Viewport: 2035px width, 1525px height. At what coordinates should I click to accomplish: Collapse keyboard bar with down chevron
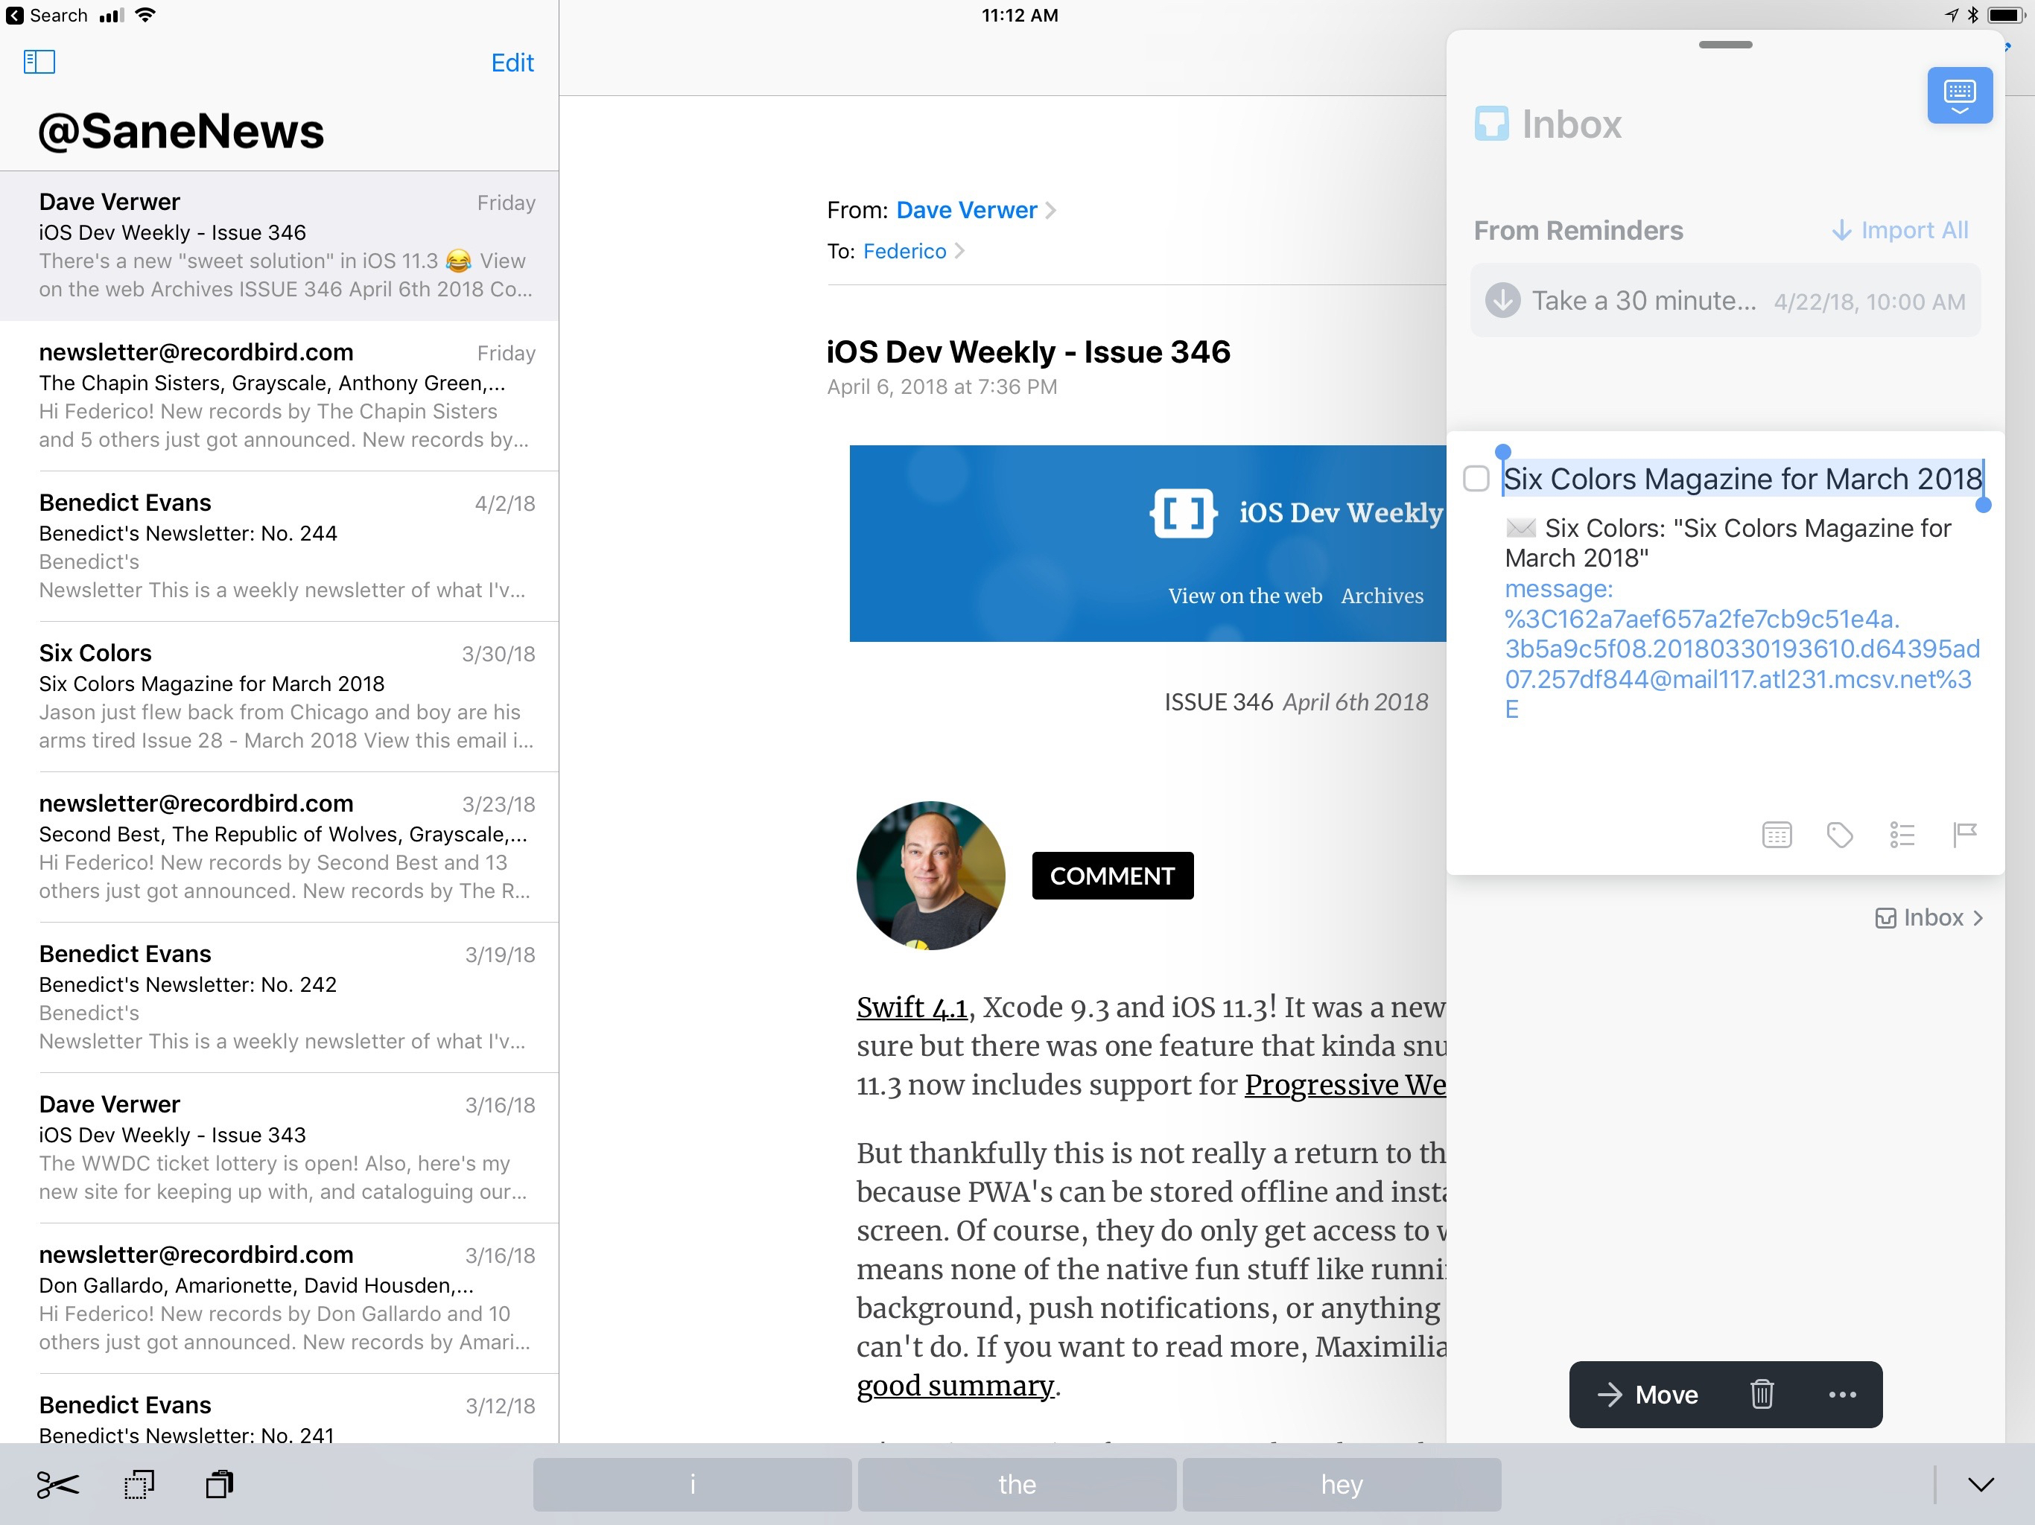click(x=1981, y=1485)
